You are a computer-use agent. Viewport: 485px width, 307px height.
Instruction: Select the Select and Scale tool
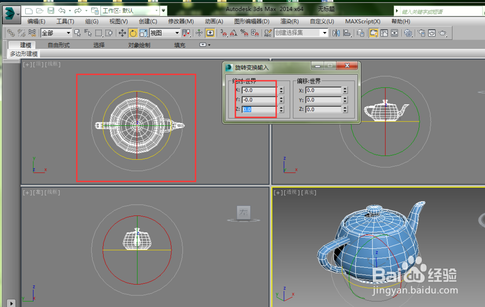[x=143, y=33]
